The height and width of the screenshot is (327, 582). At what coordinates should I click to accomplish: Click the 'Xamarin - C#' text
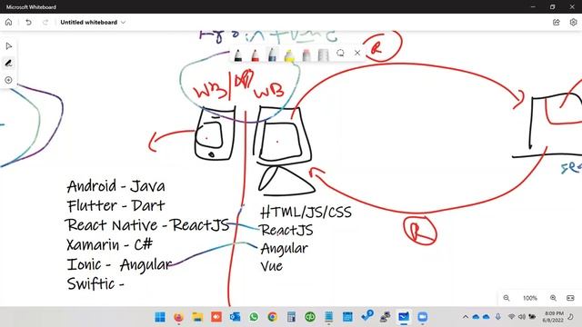109,244
